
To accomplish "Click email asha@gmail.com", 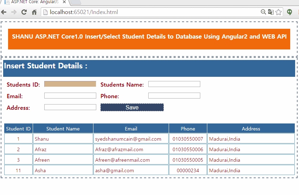I will click(115, 170).
